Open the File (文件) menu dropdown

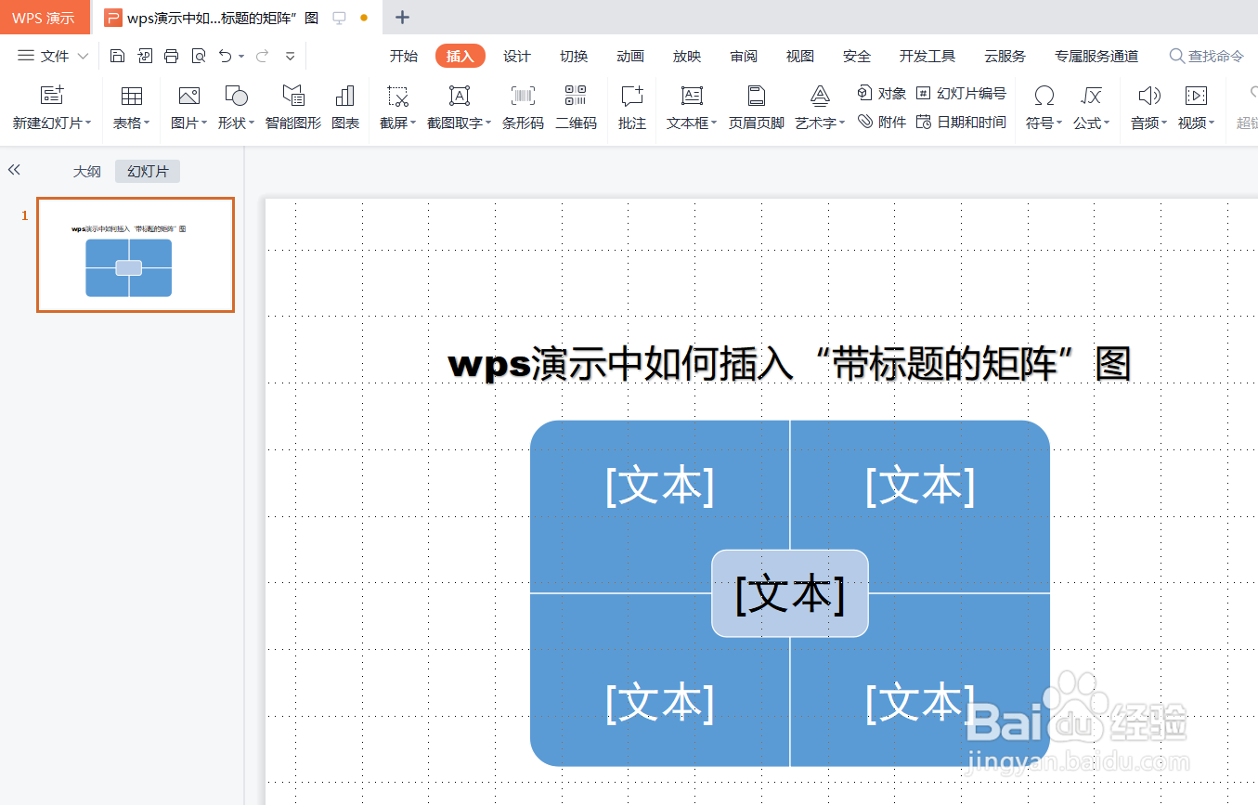click(x=53, y=56)
